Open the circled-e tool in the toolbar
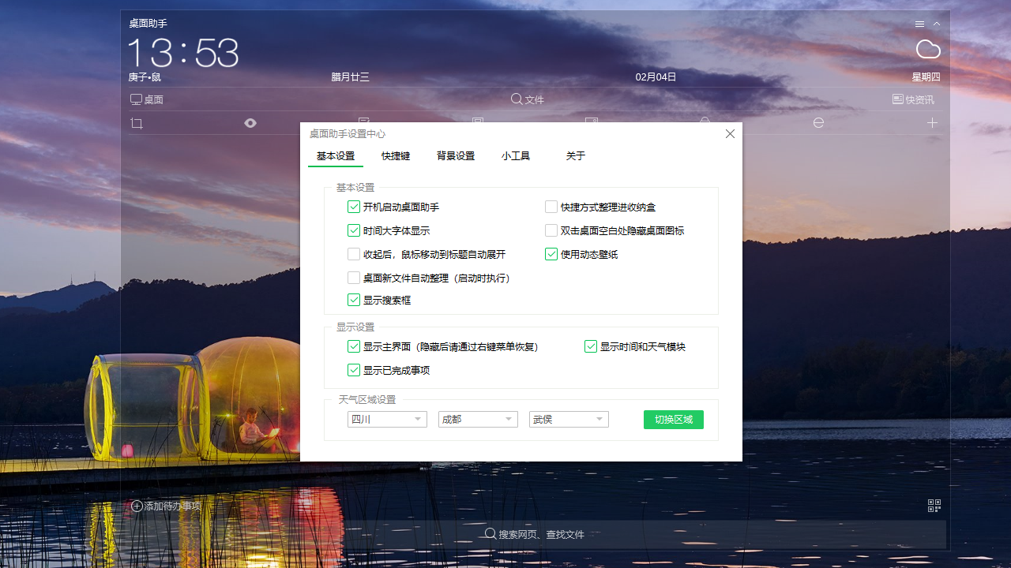This screenshot has width=1011, height=568. pos(818,123)
